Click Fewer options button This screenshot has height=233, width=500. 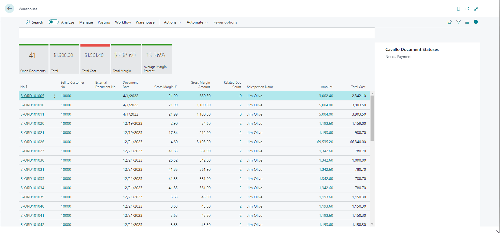225,22
